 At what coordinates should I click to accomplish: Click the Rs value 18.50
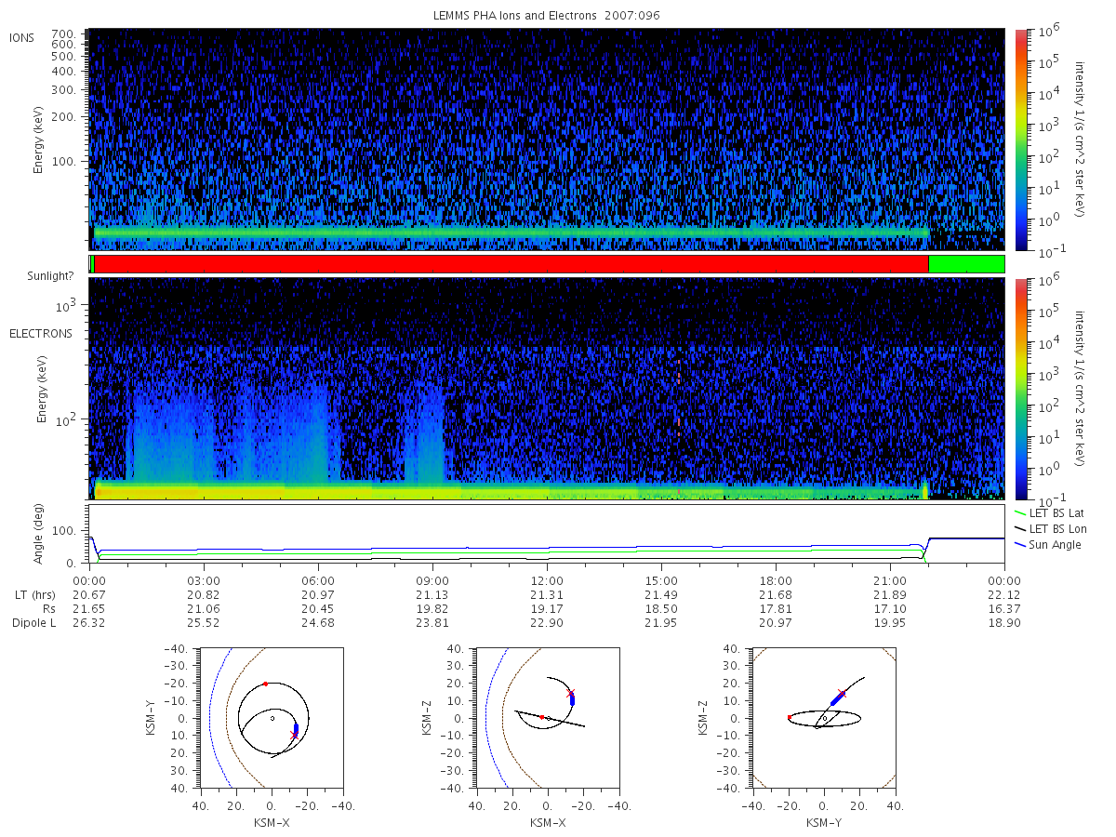pyautogui.click(x=661, y=608)
